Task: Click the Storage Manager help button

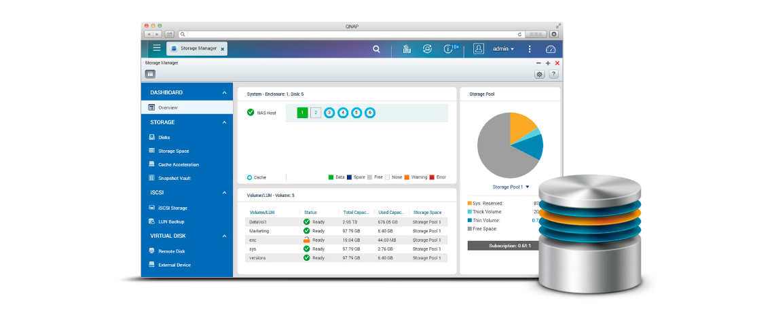Action: tap(553, 74)
